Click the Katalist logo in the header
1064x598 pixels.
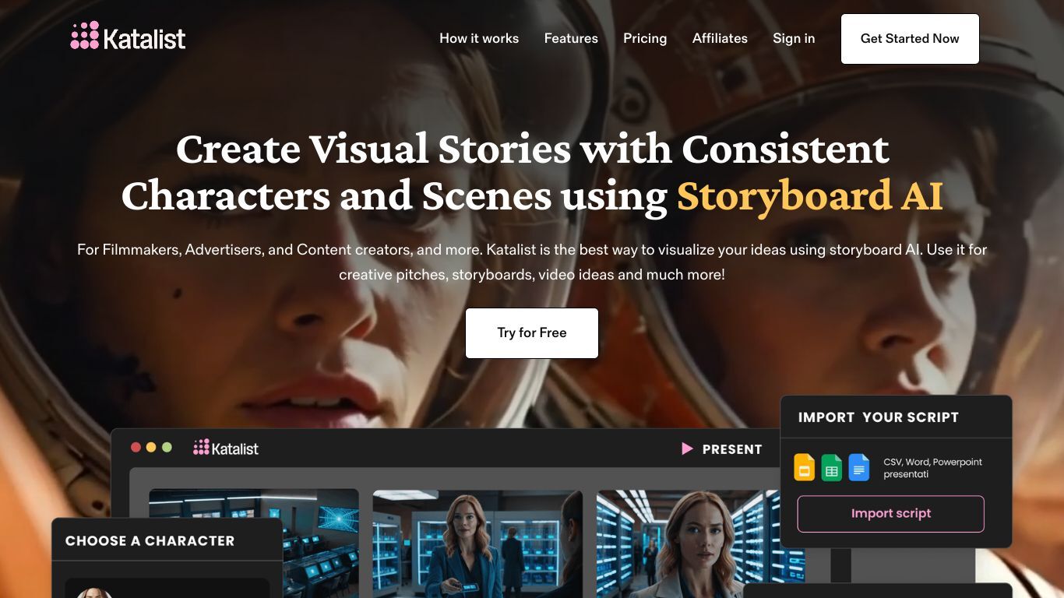129,37
